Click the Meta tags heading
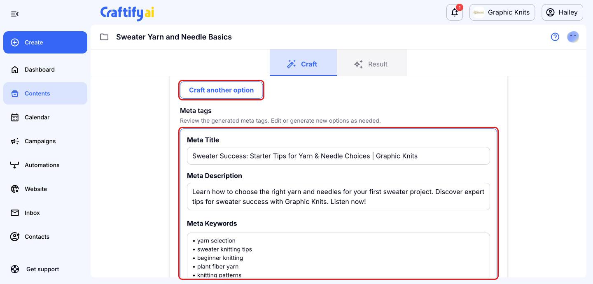This screenshot has width=593, height=284. coord(196,111)
